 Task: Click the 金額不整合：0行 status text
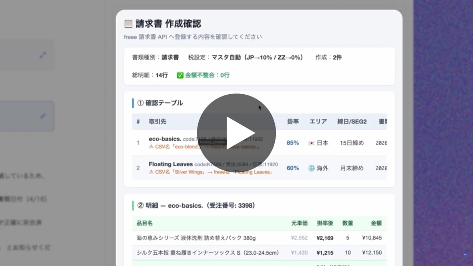pos(207,75)
